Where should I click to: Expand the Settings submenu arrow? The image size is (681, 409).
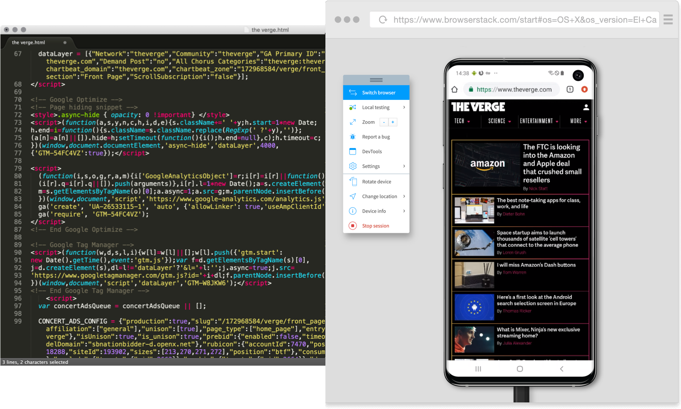404,166
